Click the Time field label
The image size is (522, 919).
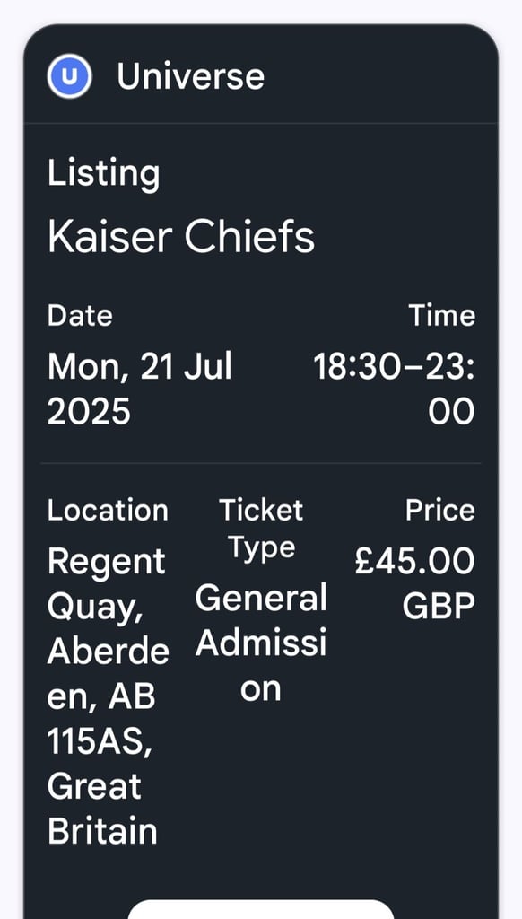[442, 315]
